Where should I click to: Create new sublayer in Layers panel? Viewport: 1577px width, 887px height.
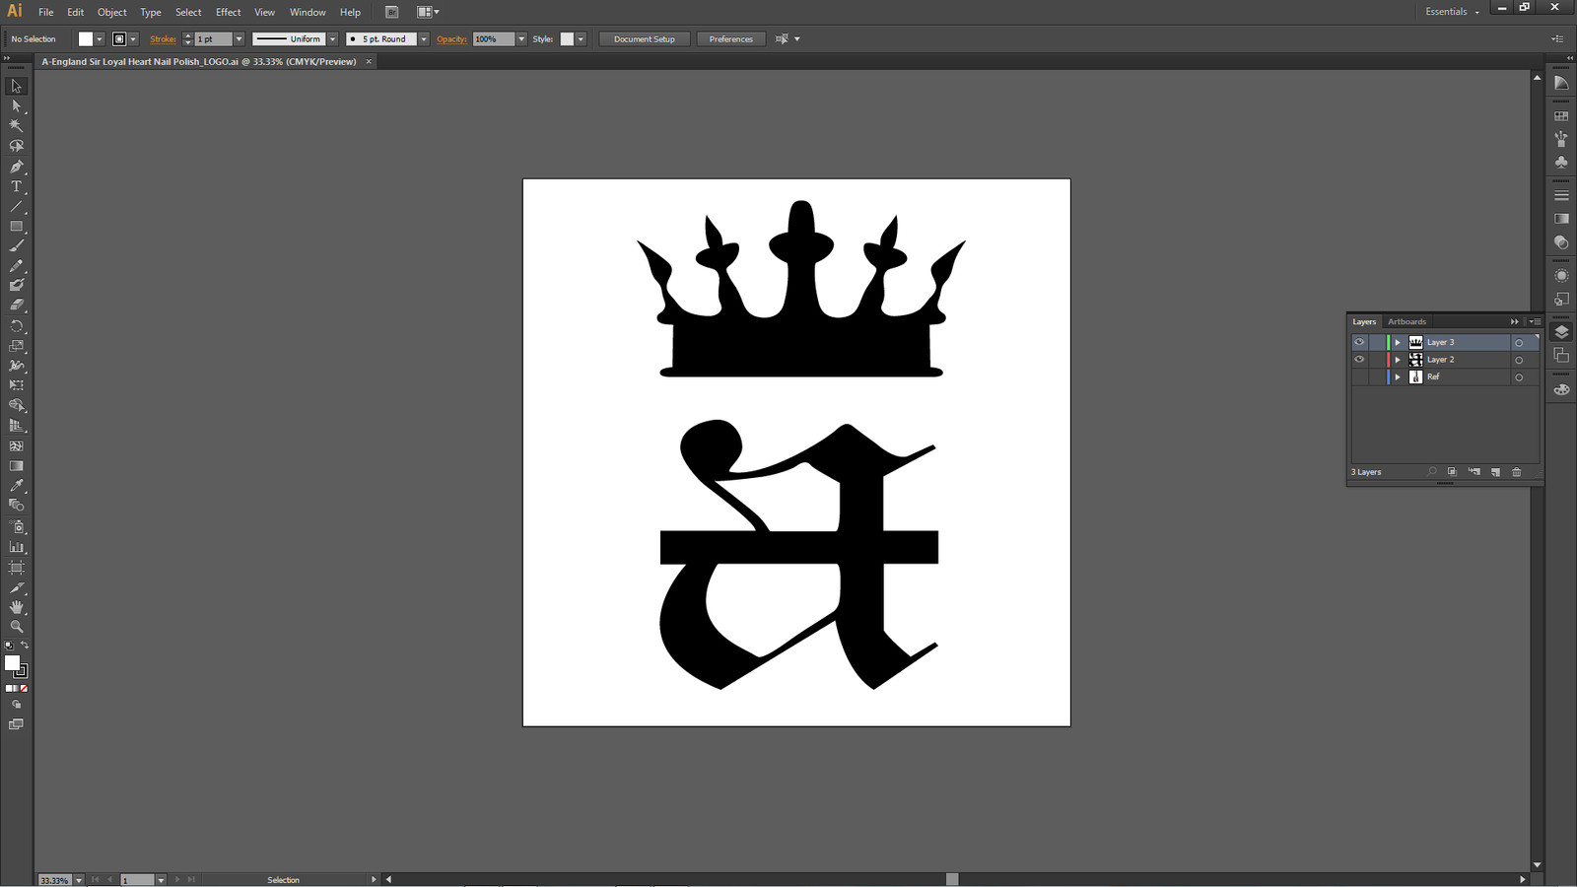click(x=1474, y=472)
